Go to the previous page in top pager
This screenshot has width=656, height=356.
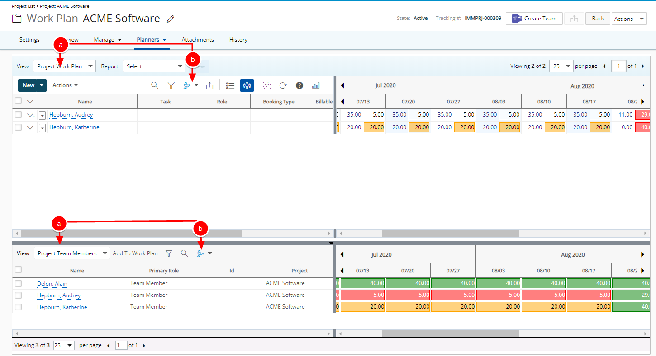click(604, 66)
